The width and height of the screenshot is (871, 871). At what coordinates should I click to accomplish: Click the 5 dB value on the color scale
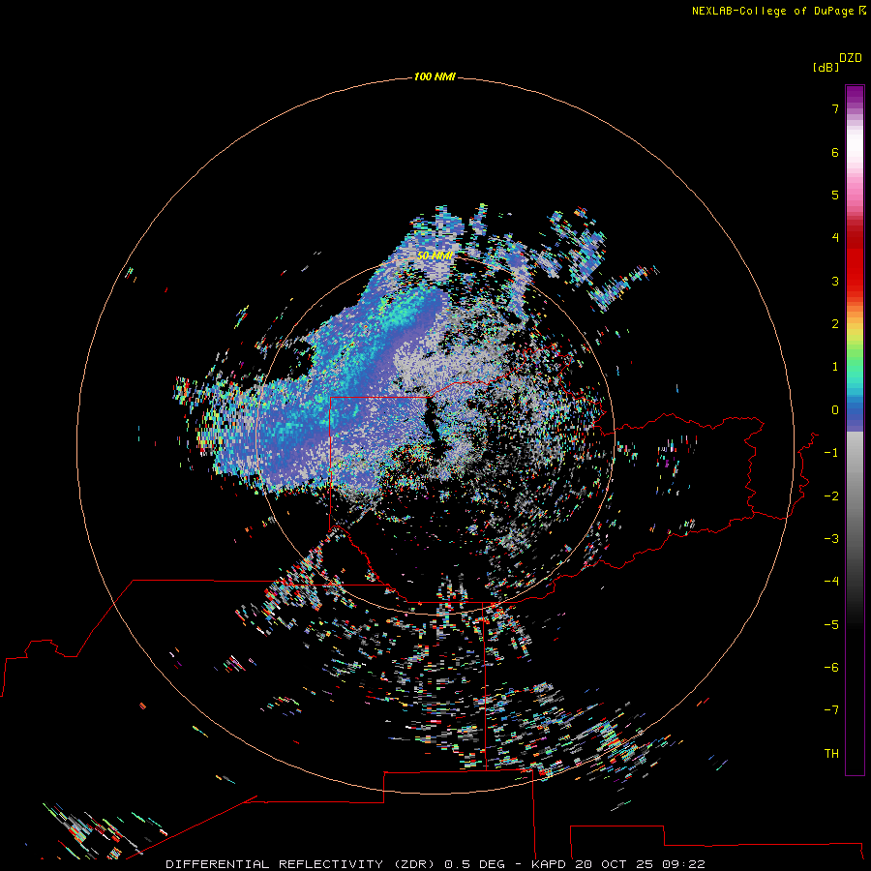[835, 195]
